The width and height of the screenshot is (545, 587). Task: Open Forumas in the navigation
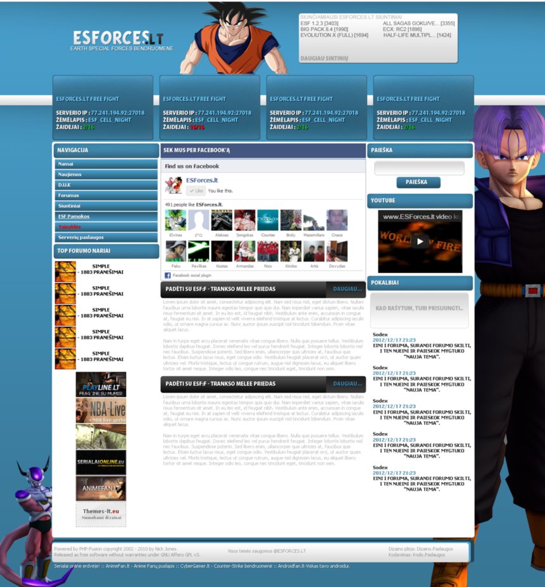click(106, 196)
